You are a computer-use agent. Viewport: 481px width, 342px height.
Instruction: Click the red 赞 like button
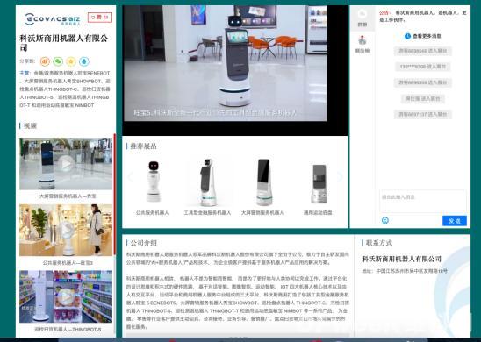[100, 18]
